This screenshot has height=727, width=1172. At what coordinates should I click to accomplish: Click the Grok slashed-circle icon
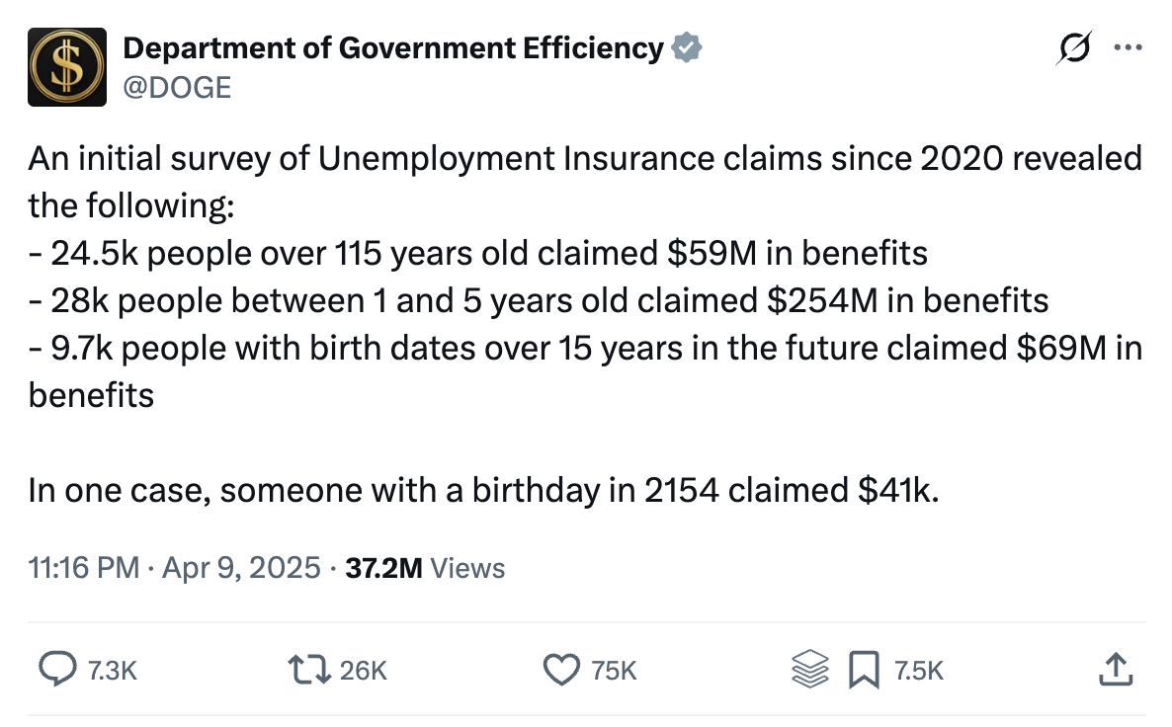pos(1073,47)
